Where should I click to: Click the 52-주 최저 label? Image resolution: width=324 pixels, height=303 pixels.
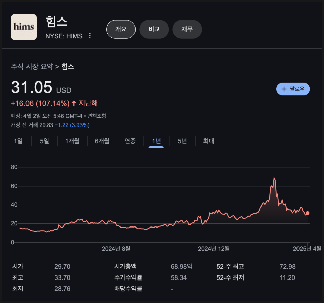tap(230, 277)
